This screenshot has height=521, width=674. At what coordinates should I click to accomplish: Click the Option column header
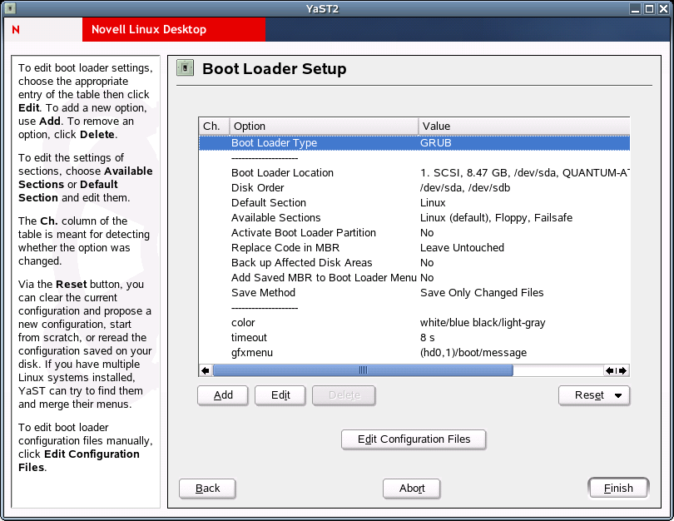click(324, 127)
